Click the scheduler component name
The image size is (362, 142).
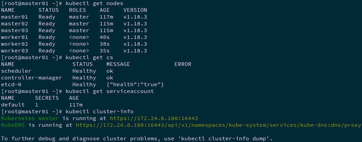pyautogui.click(x=16, y=71)
